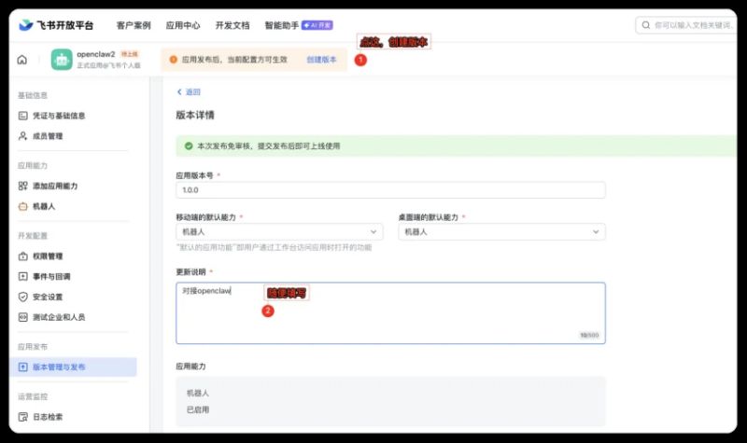
Task: Click the 成员管理 person icon
Action: pyautogui.click(x=22, y=136)
